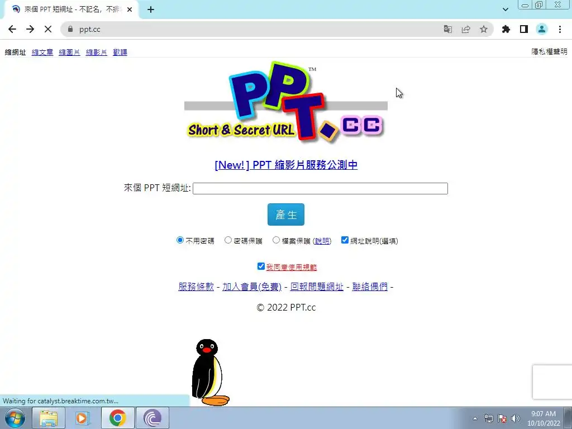Open the Chrome three-dot menu
Viewport: 572px width, 429px height.
pyautogui.click(x=560, y=29)
